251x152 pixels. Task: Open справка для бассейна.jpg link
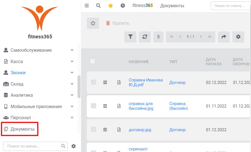coord(141,106)
